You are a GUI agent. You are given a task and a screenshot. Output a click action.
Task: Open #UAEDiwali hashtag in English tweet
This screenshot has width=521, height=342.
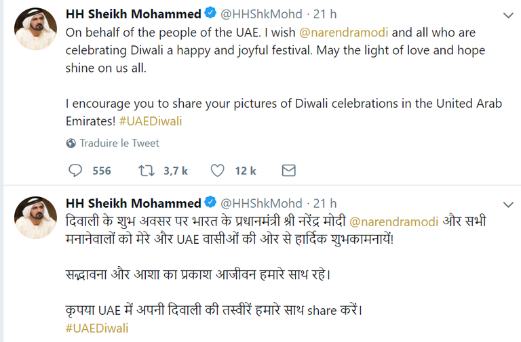point(150,122)
